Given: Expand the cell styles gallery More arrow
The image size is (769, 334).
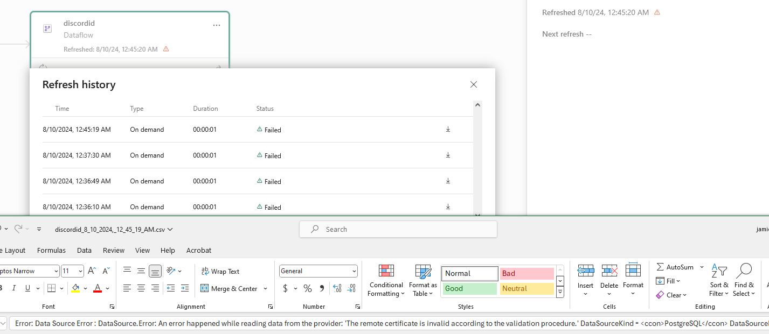Looking at the screenshot, I should [x=560, y=292].
